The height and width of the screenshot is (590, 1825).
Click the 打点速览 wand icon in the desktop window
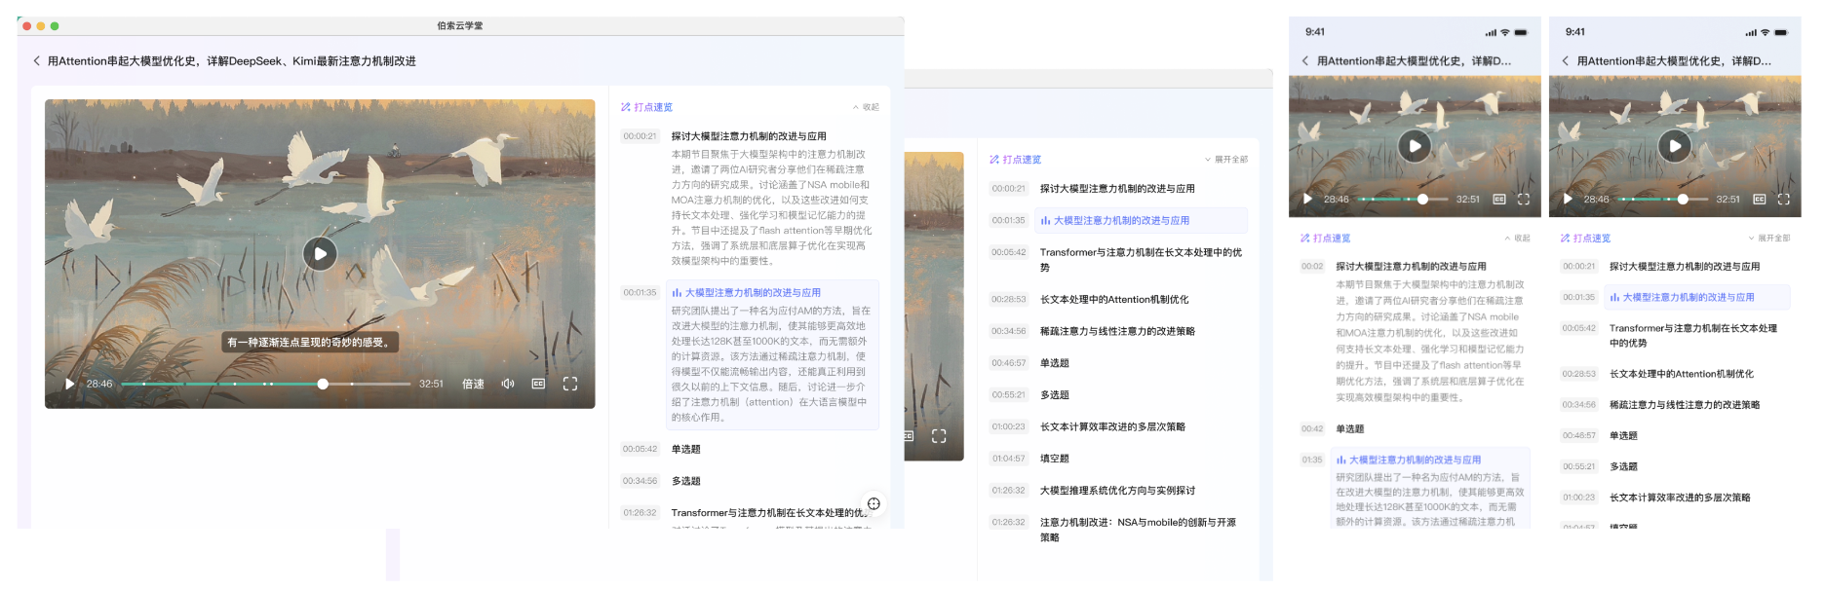(626, 107)
